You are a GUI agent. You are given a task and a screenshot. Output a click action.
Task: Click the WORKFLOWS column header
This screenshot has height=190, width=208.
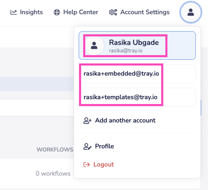pyautogui.click(x=54, y=149)
